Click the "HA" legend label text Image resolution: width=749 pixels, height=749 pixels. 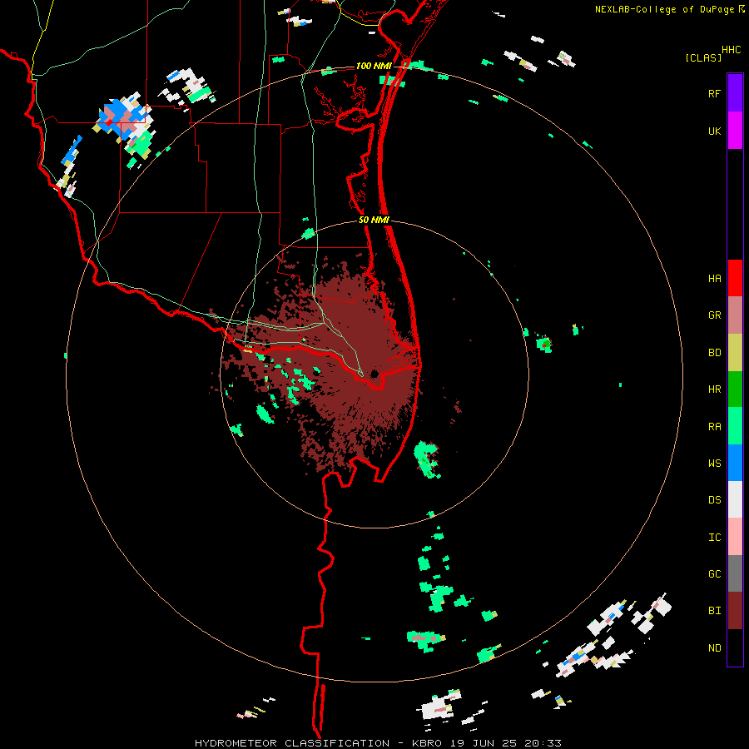click(x=714, y=279)
